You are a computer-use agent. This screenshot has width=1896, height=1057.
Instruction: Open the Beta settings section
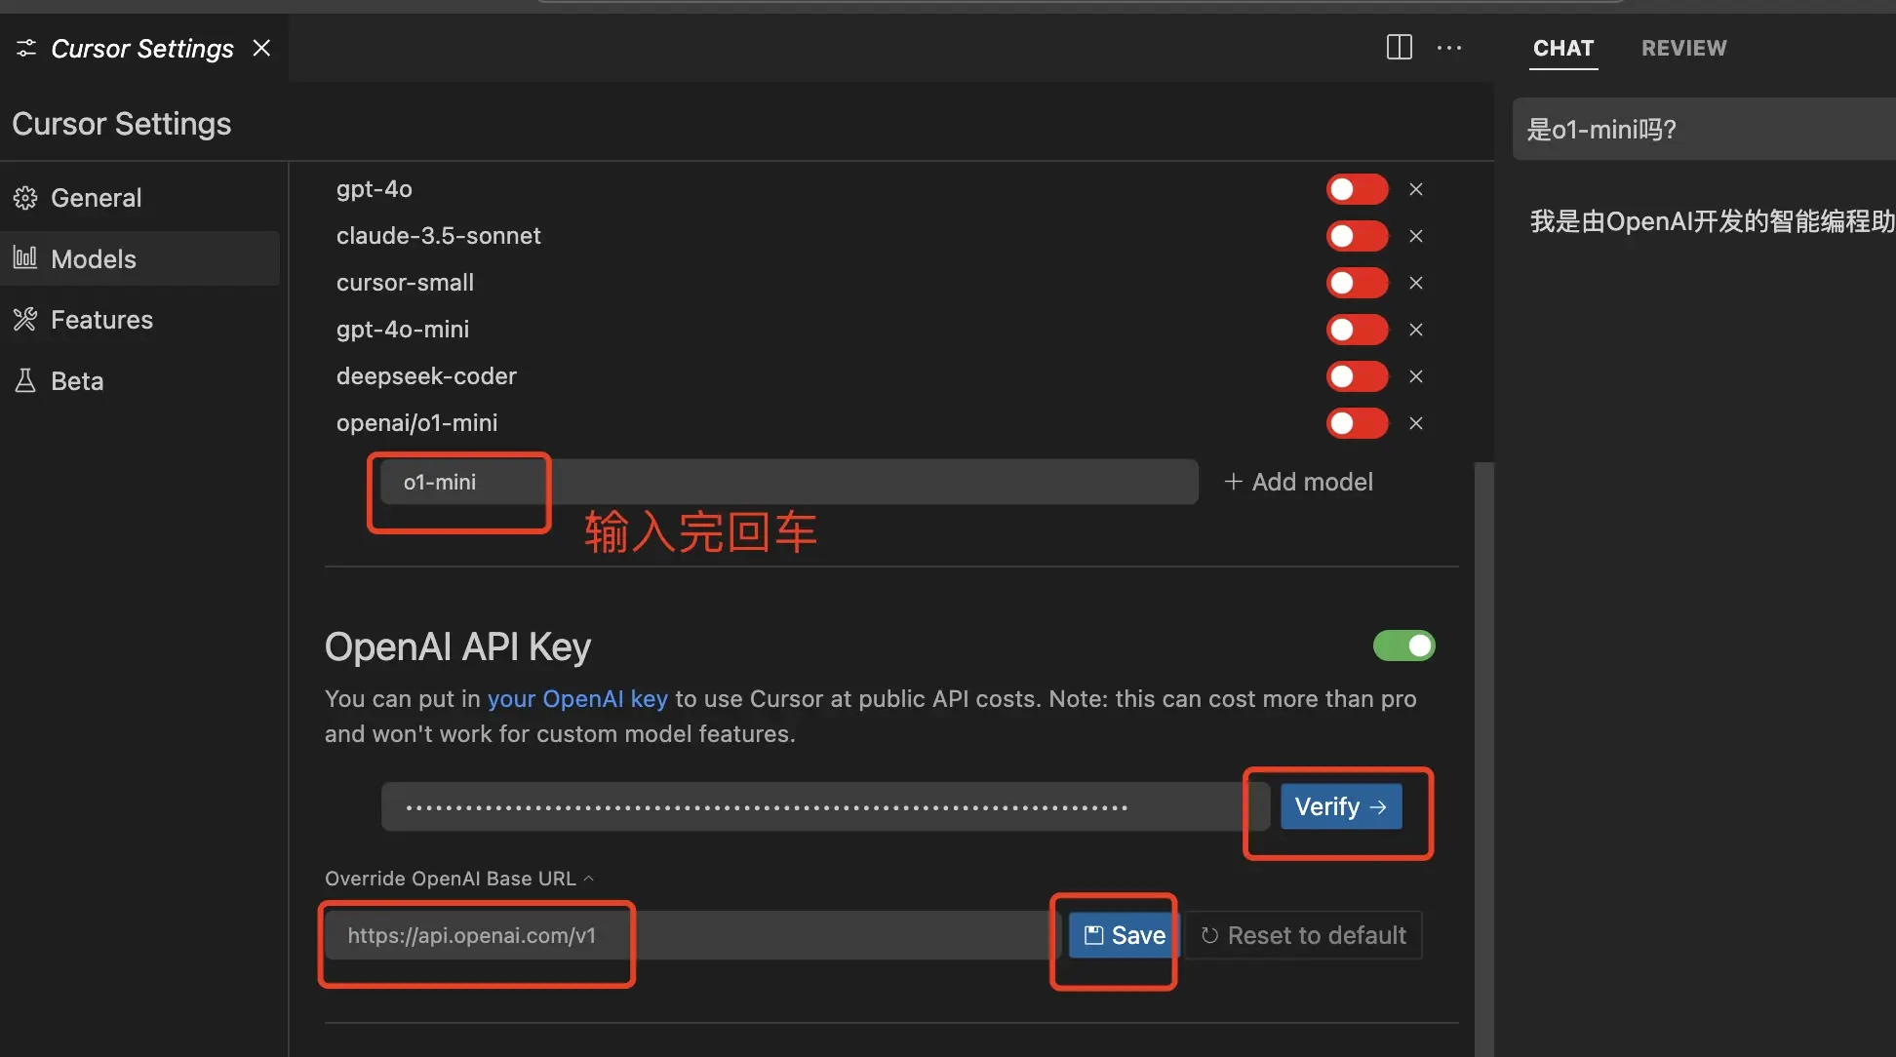point(139,381)
